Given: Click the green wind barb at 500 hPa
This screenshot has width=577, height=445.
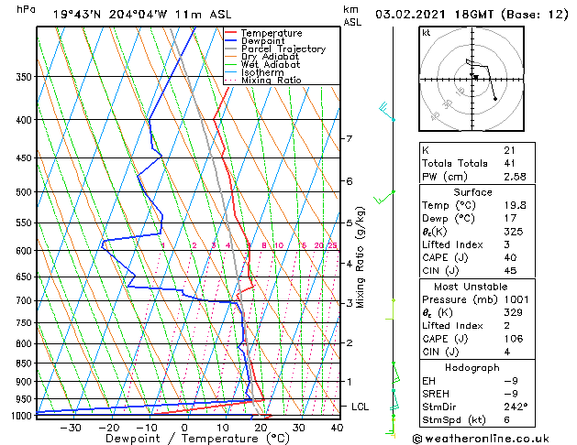Looking at the screenshot, I should 383,197.
